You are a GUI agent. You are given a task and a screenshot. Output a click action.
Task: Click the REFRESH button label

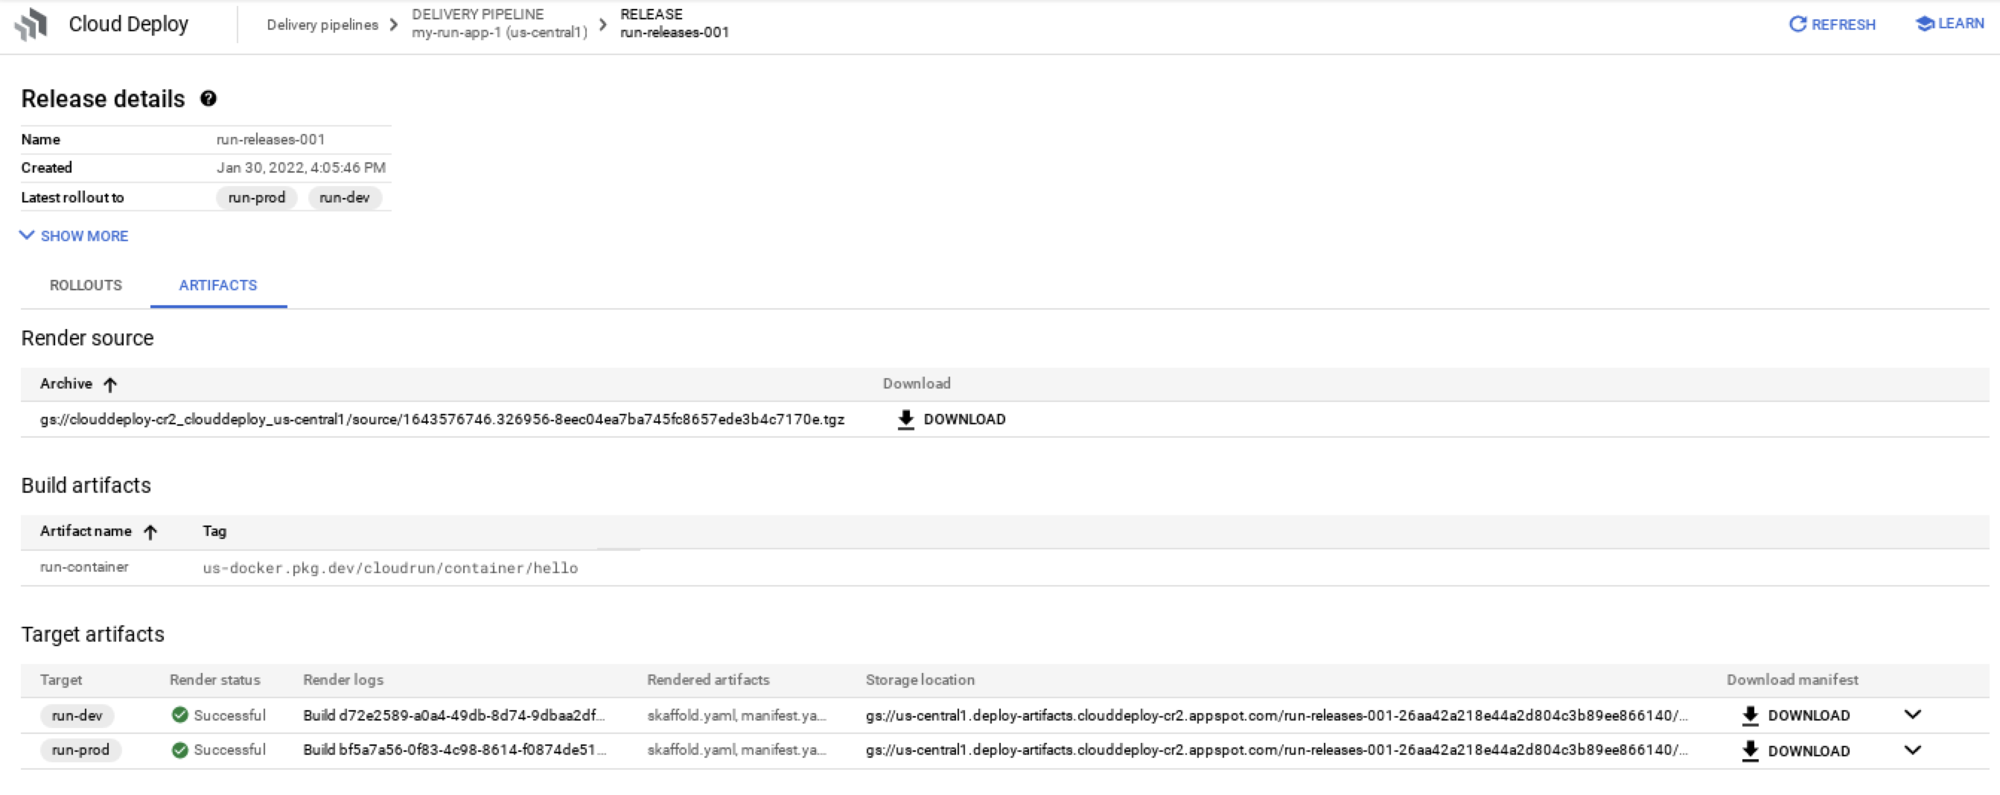pyautogui.click(x=1843, y=25)
